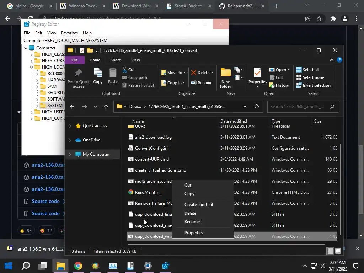Open Chrome from the taskbar

click(78, 266)
